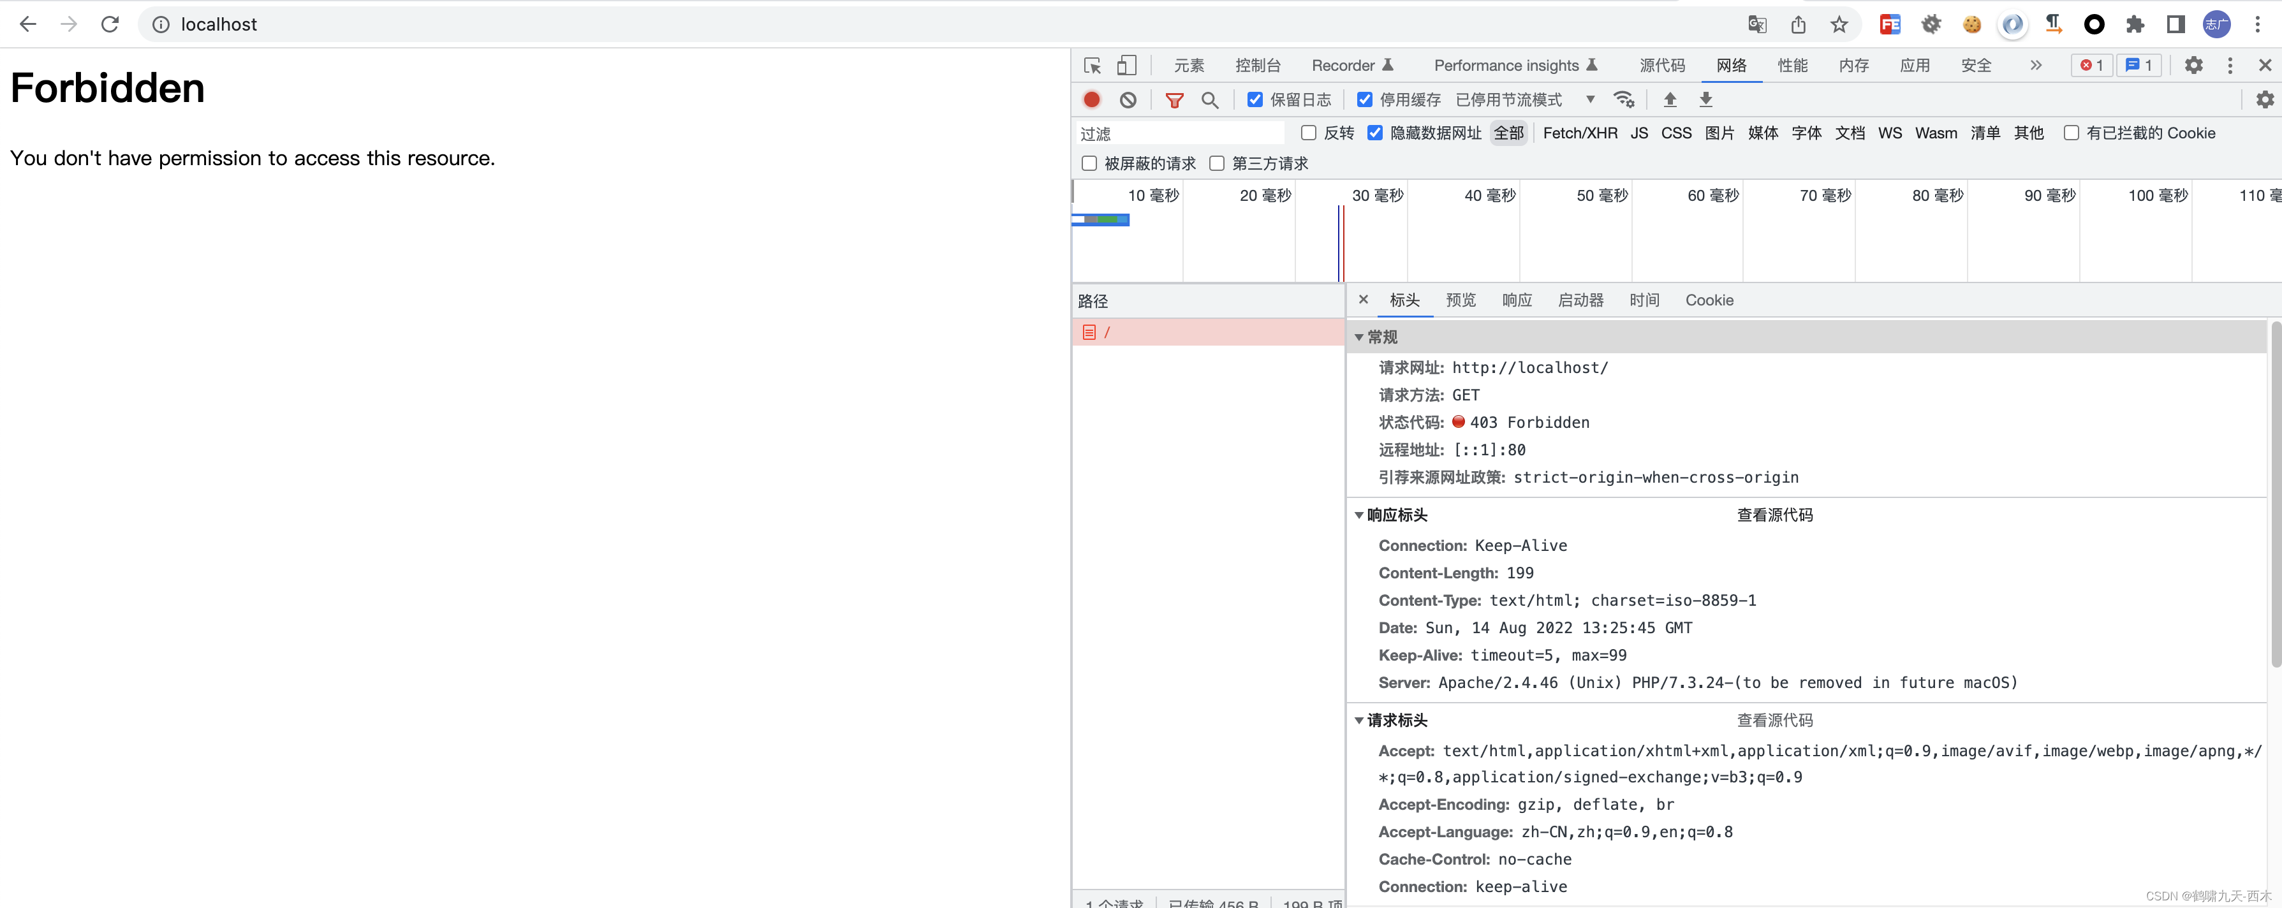View source of 请求标头
Image resolution: width=2282 pixels, height=908 pixels.
click(x=1774, y=721)
